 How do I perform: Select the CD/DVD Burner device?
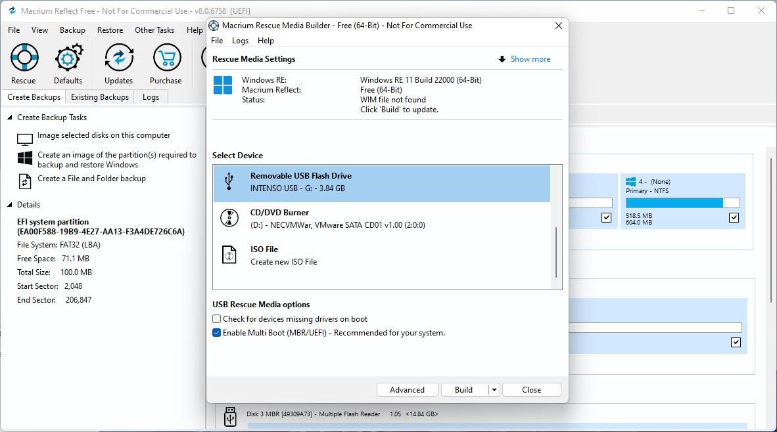(x=381, y=219)
